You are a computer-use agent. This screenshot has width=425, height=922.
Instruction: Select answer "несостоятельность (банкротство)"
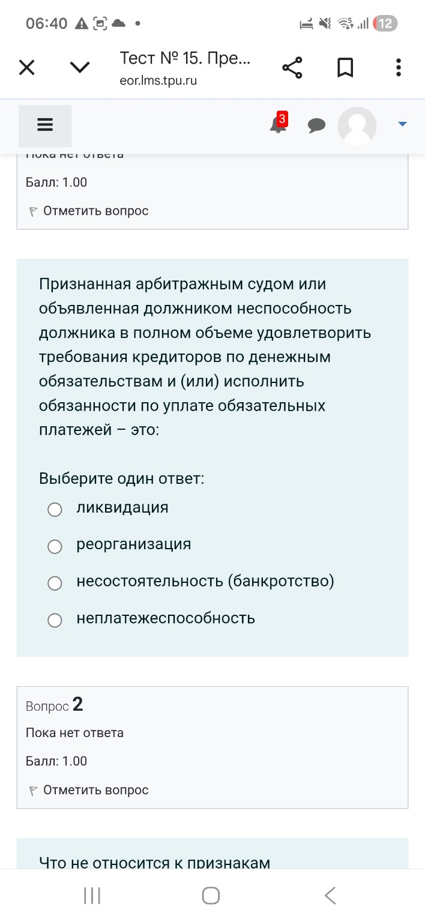click(55, 583)
